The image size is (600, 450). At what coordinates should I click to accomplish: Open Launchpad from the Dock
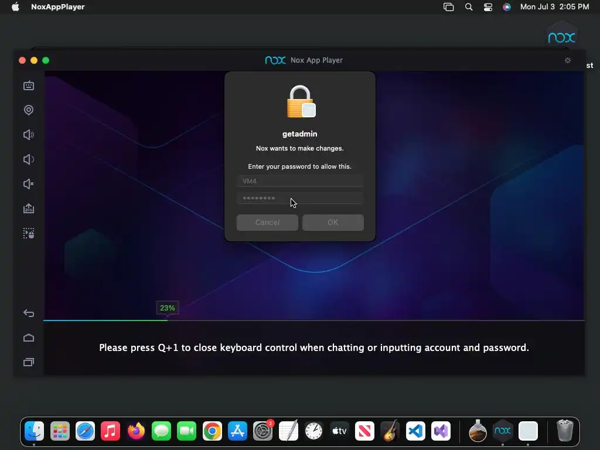point(60,431)
